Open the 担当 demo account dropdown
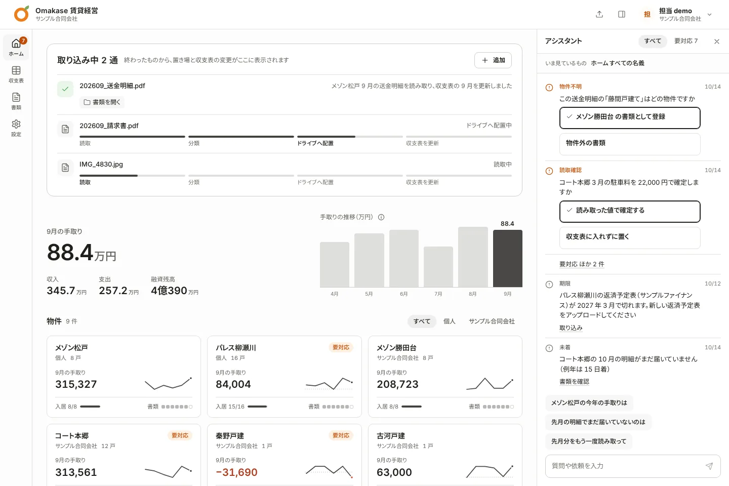729x486 pixels. (x=677, y=14)
